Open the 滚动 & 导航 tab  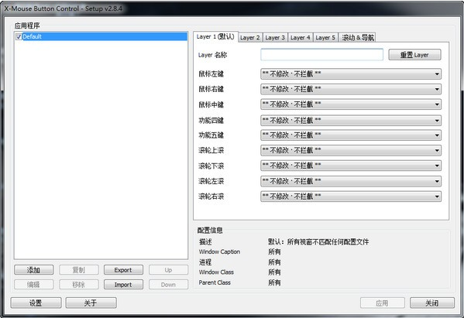pos(357,38)
